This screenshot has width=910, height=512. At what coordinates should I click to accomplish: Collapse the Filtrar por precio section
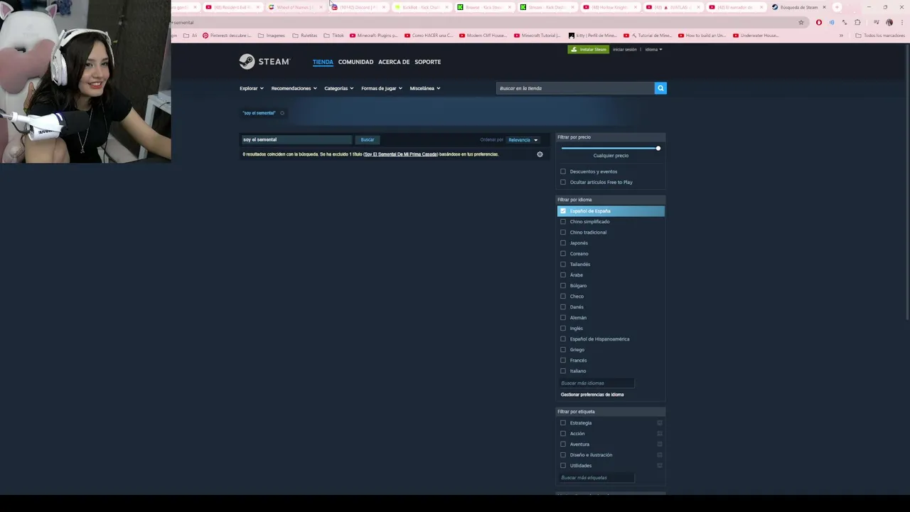click(x=611, y=137)
